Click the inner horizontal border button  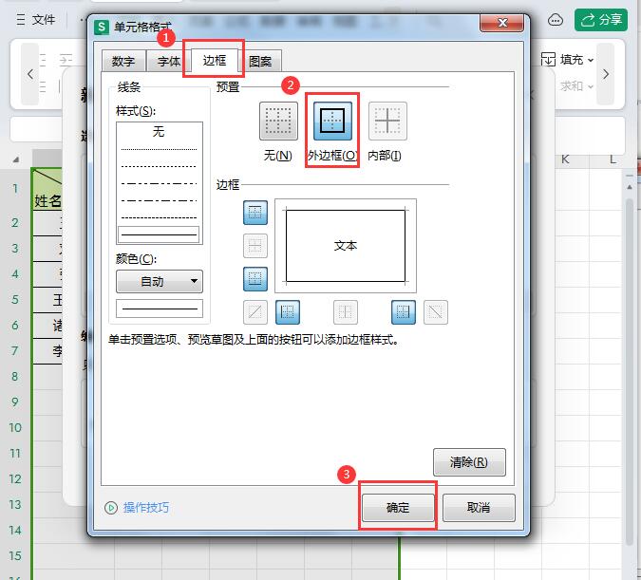255,247
